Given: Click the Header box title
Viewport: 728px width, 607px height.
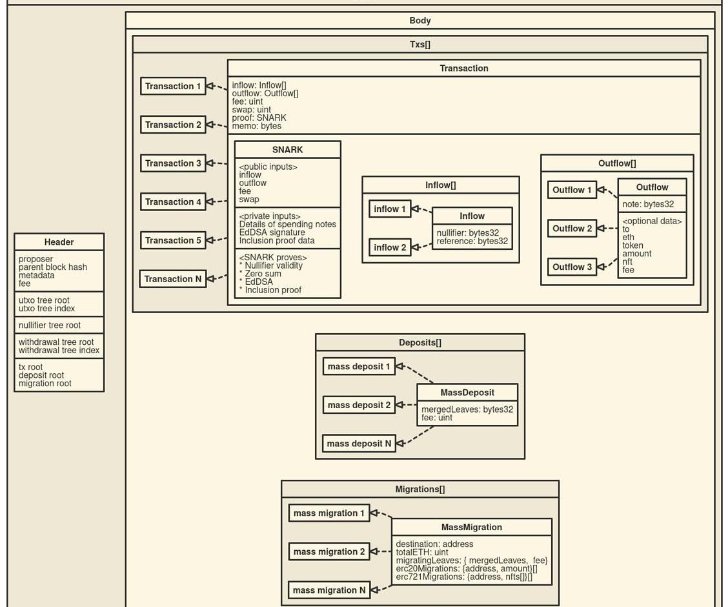Looking at the screenshot, I should point(59,242).
